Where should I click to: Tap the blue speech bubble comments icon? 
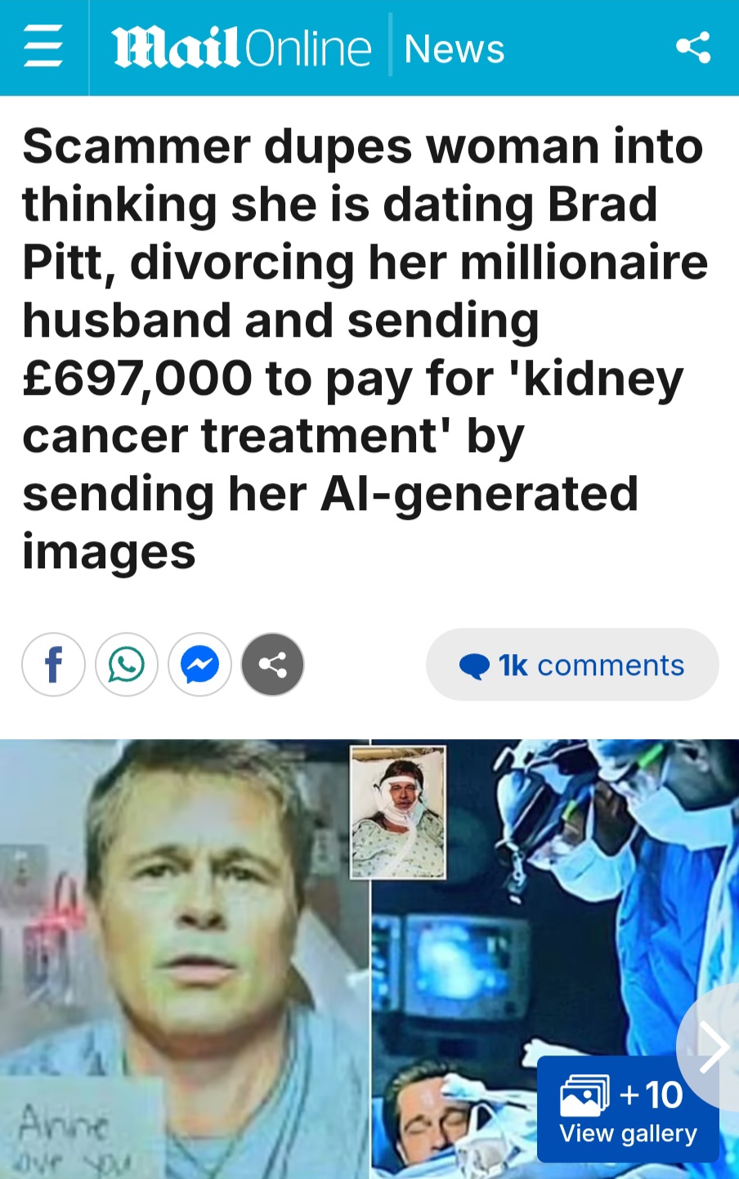click(474, 666)
